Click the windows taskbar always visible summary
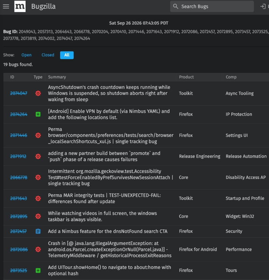The width and height of the screenshot is (269, 280). pos(102,216)
